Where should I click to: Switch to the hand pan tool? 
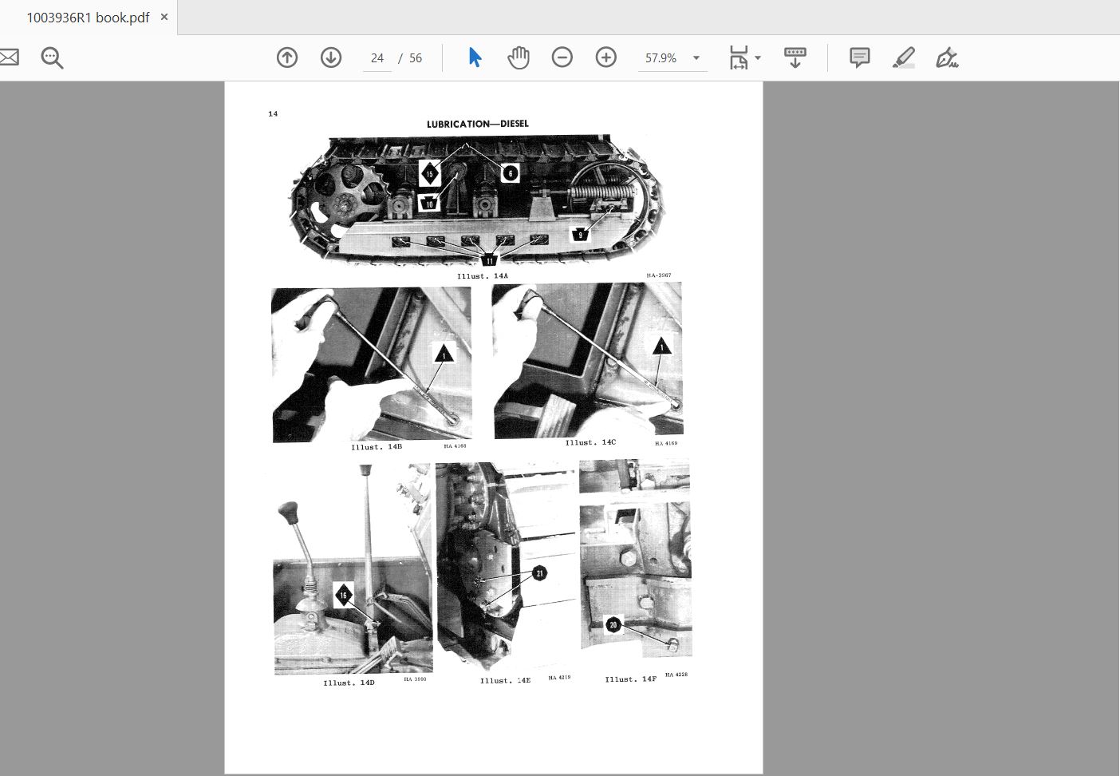[519, 57]
